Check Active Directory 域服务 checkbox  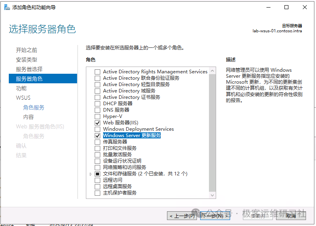tap(97, 91)
